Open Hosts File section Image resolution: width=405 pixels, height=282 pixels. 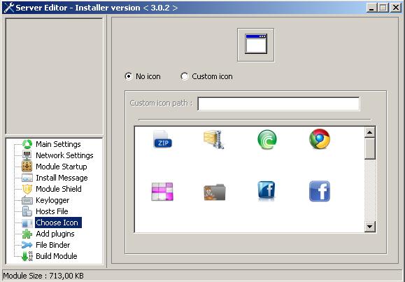point(52,211)
